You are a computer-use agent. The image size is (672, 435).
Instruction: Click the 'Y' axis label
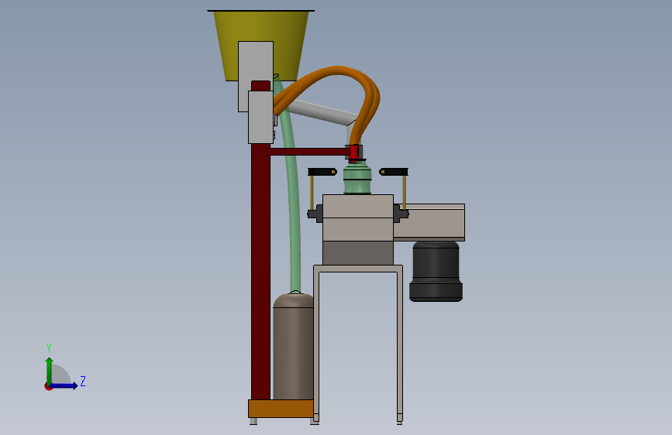[49, 348]
